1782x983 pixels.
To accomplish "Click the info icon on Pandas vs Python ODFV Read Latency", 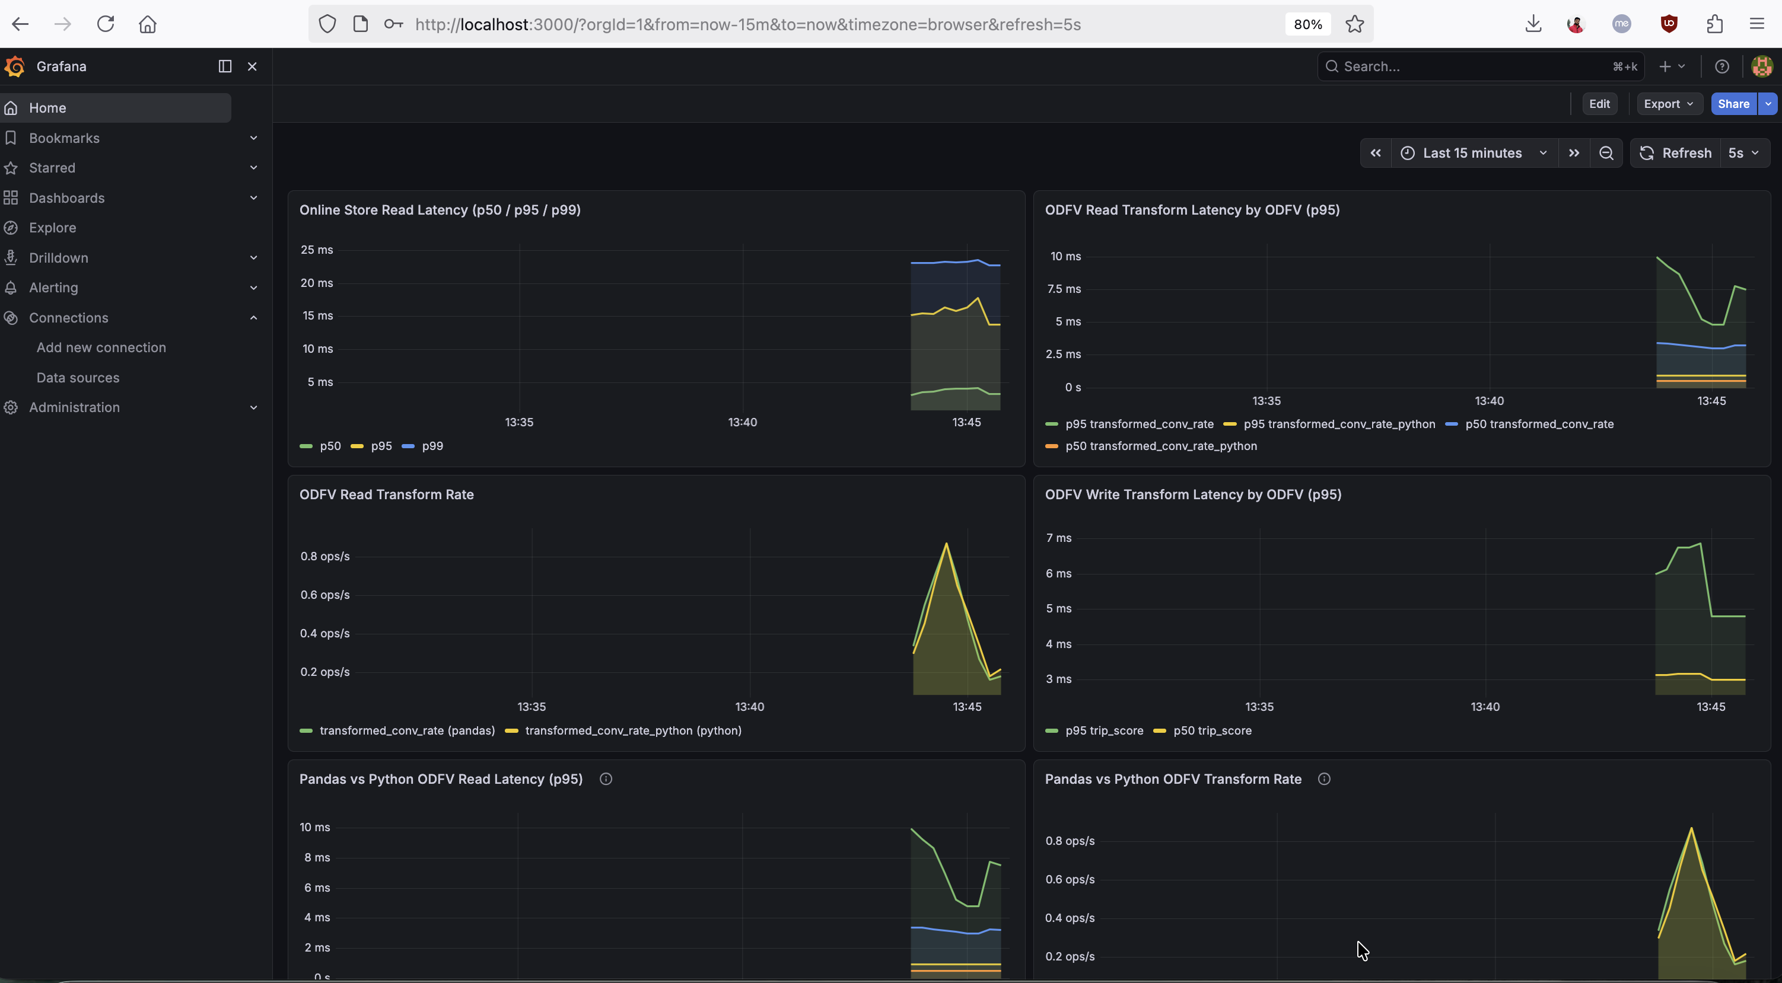I will 606,779.
